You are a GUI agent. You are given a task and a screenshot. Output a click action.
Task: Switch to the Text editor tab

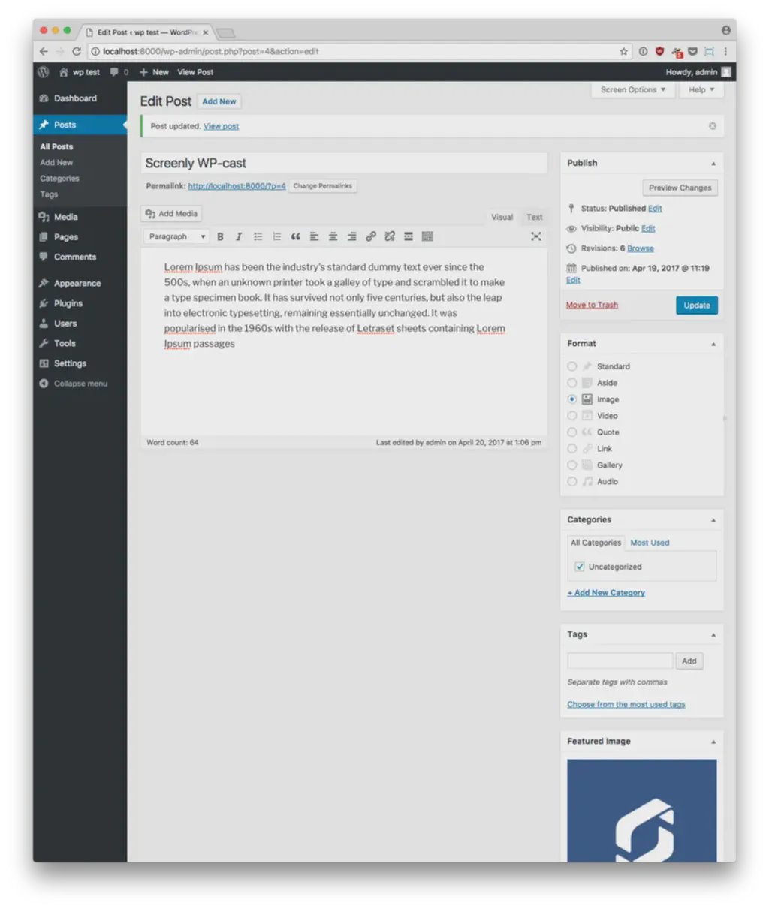pyautogui.click(x=534, y=217)
